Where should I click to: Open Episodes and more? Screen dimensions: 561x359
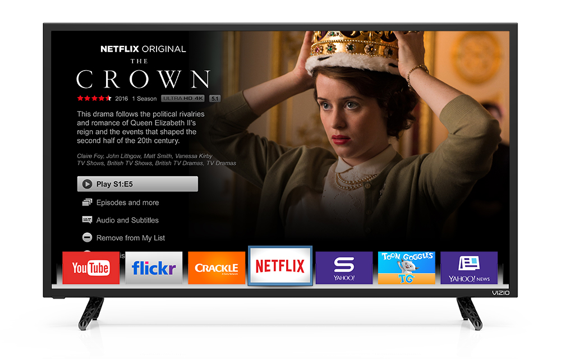tap(127, 202)
